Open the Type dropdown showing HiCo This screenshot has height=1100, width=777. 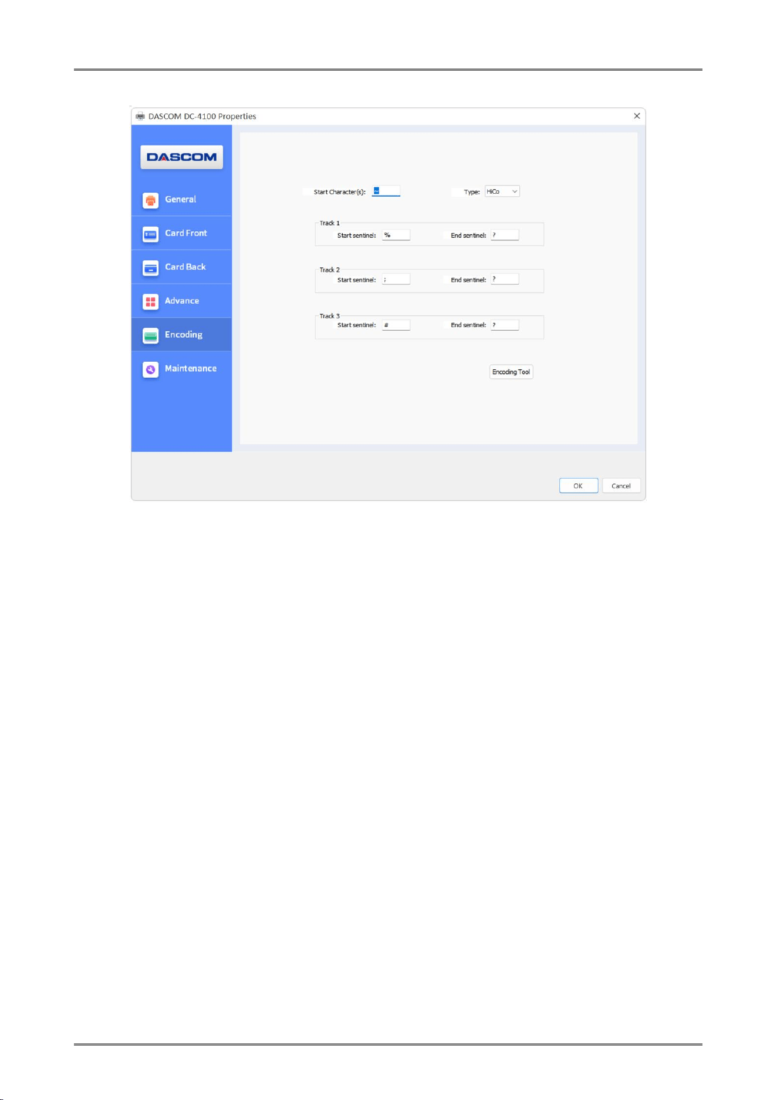[x=502, y=191]
